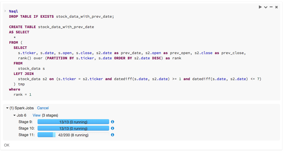The width and height of the screenshot is (284, 153).
Task: Collapse the Job 6 stages list
Action: coord(15,115)
